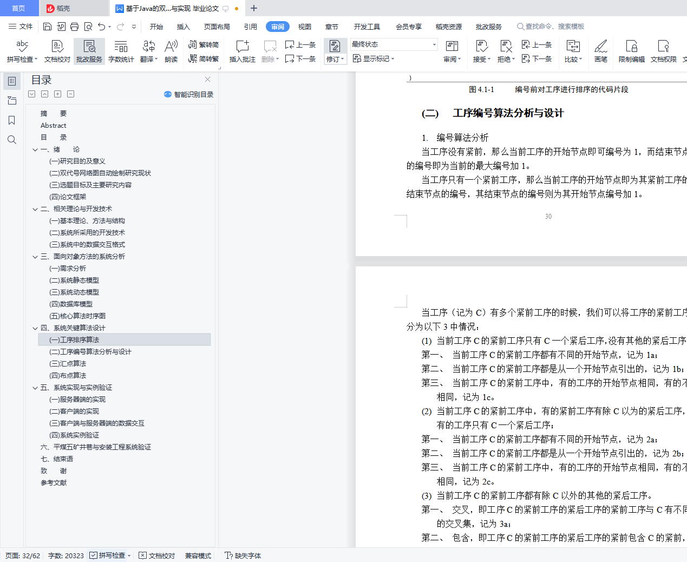The height and width of the screenshot is (562, 687).
Task: Collapse the 五、系统实现与实例验证 section
Action: coord(35,388)
